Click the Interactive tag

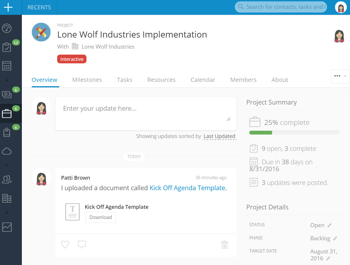72,59
